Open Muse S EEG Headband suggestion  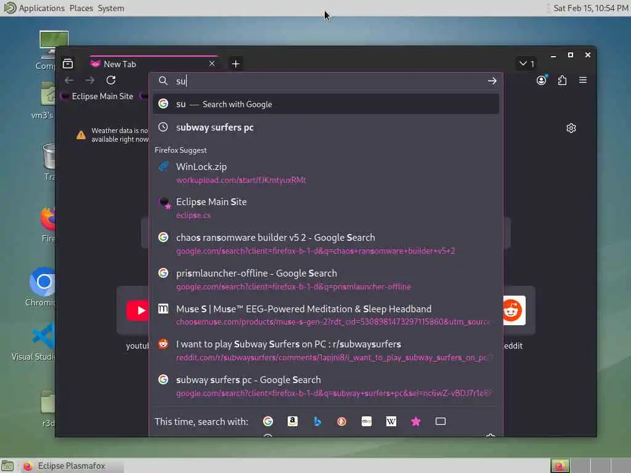326,315
